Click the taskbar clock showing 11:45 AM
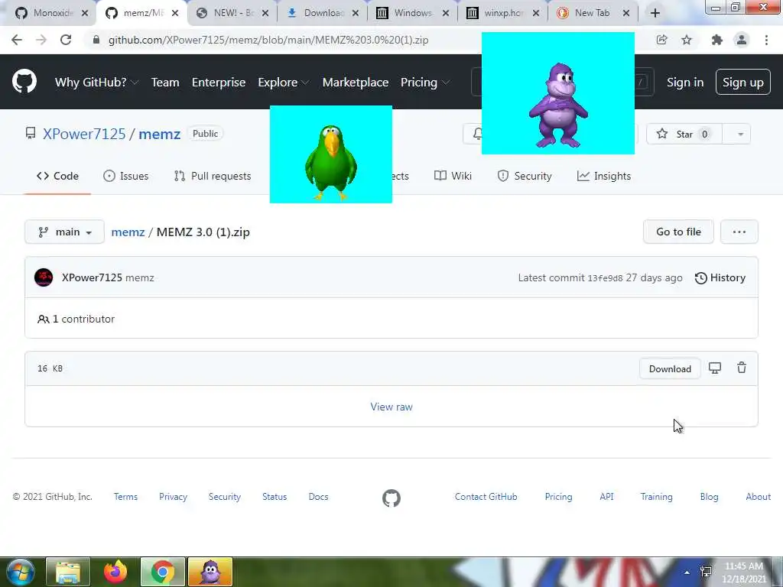Viewport: 783px width, 587px height. pyautogui.click(x=744, y=572)
